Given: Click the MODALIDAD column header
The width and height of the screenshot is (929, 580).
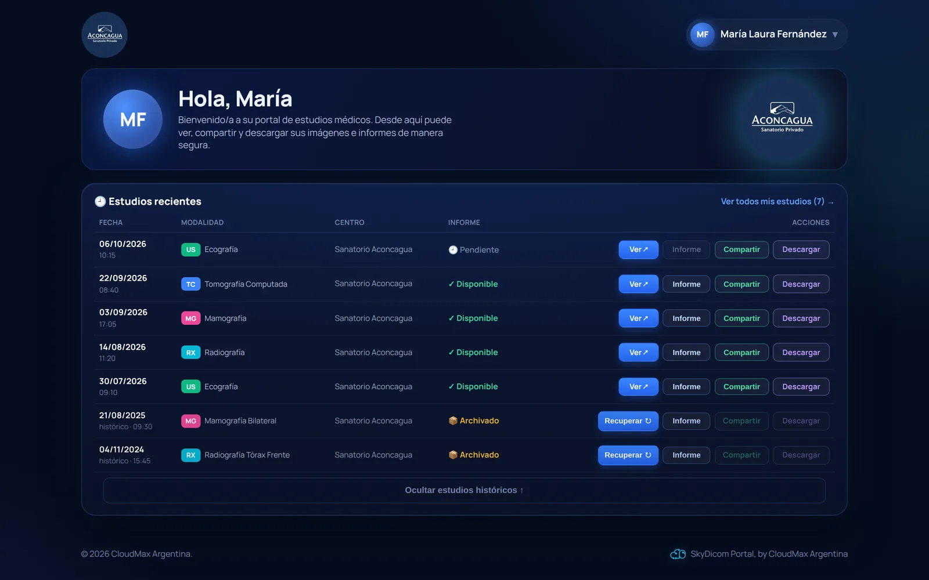Looking at the screenshot, I should (202, 223).
